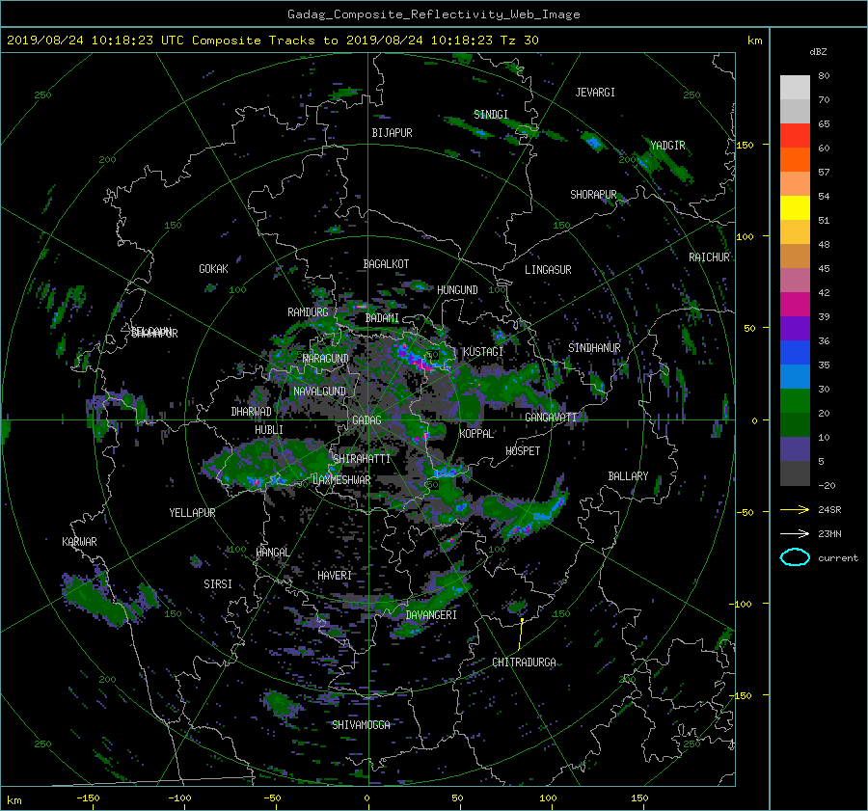868x811 pixels.
Task: Click the BAGALKOT city label
Action: pos(386,264)
